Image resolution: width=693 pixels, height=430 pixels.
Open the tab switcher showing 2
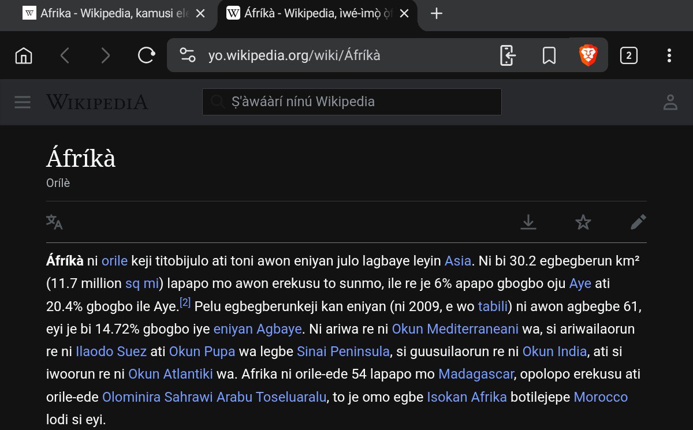point(628,55)
